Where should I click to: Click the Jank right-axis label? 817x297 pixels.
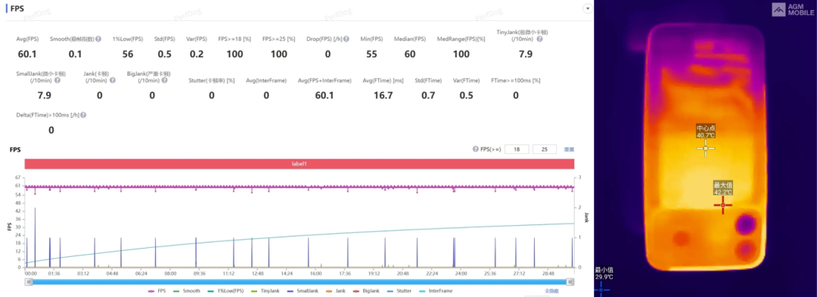[x=586, y=217]
